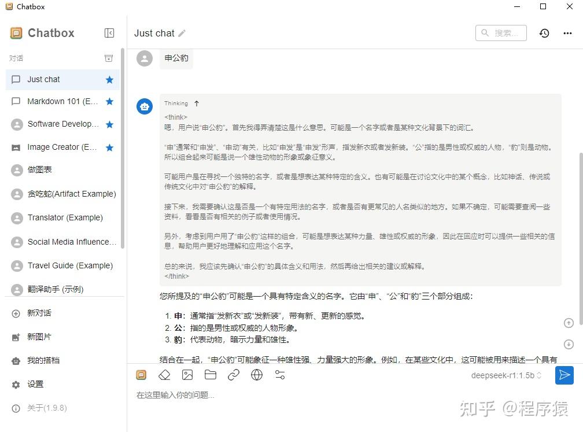Open the Travel Guide (Example) conversation
This screenshot has width=583, height=432.
tap(62, 266)
